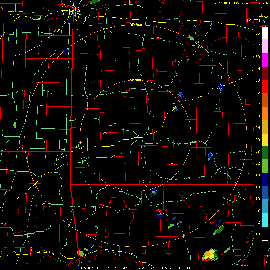Select the bright red legend band

(x=265, y=86)
